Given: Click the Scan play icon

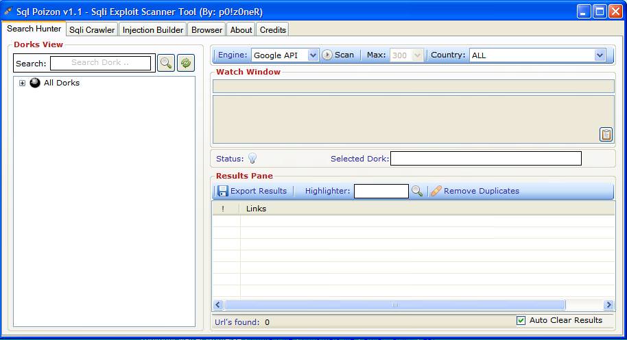Looking at the screenshot, I should pos(327,55).
